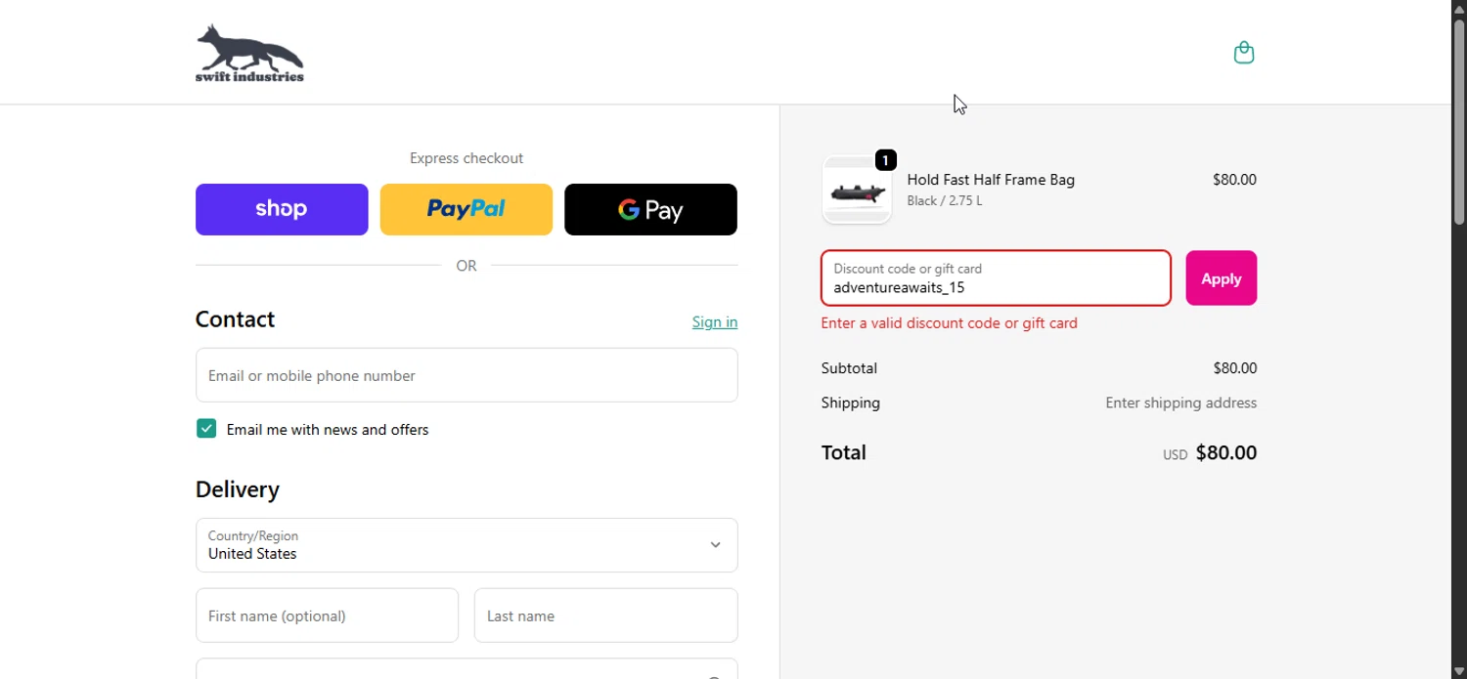
Task: Choose PayPal express checkout
Action: pos(466,209)
